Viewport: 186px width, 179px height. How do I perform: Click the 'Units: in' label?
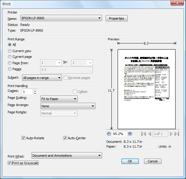[x=165, y=146]
